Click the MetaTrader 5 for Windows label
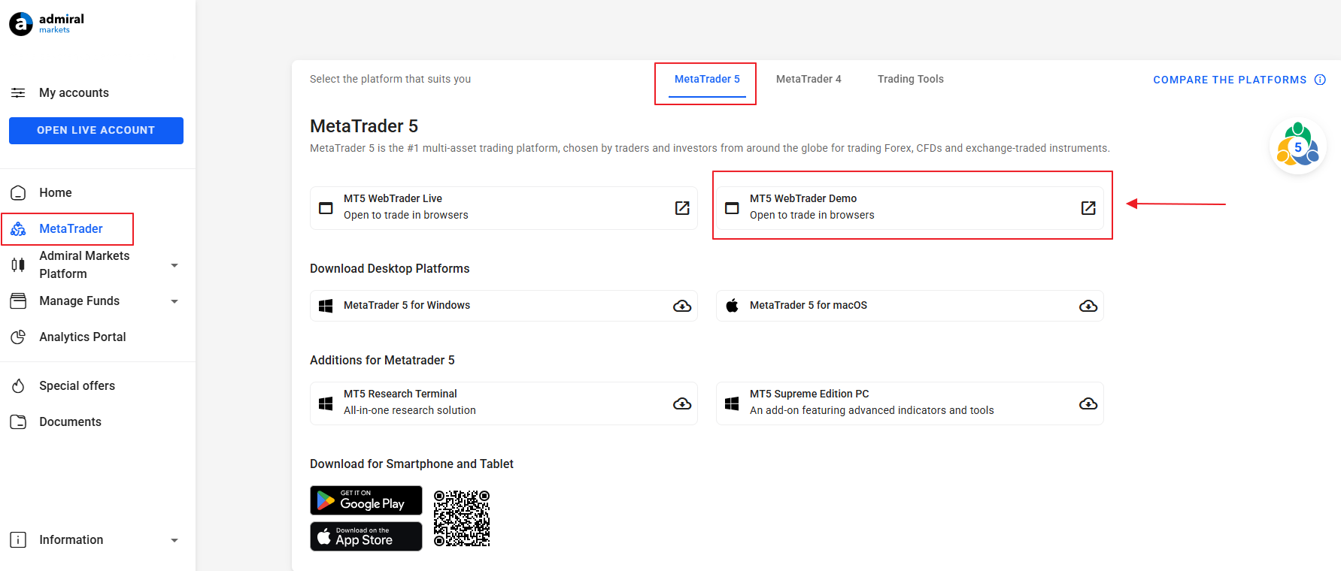 [x=407, y=305]
